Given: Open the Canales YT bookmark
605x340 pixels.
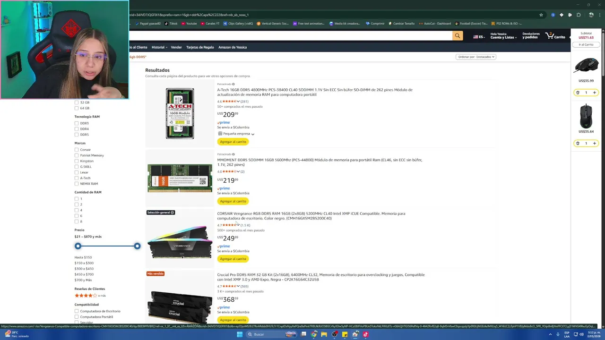Looking at the screenshot, I should pyautogui.click(x=210, y=23).
